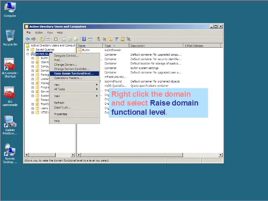This screenshot has height=201, width=268.
Task: Choose Change Domain Controller... option
Action: 75,69
